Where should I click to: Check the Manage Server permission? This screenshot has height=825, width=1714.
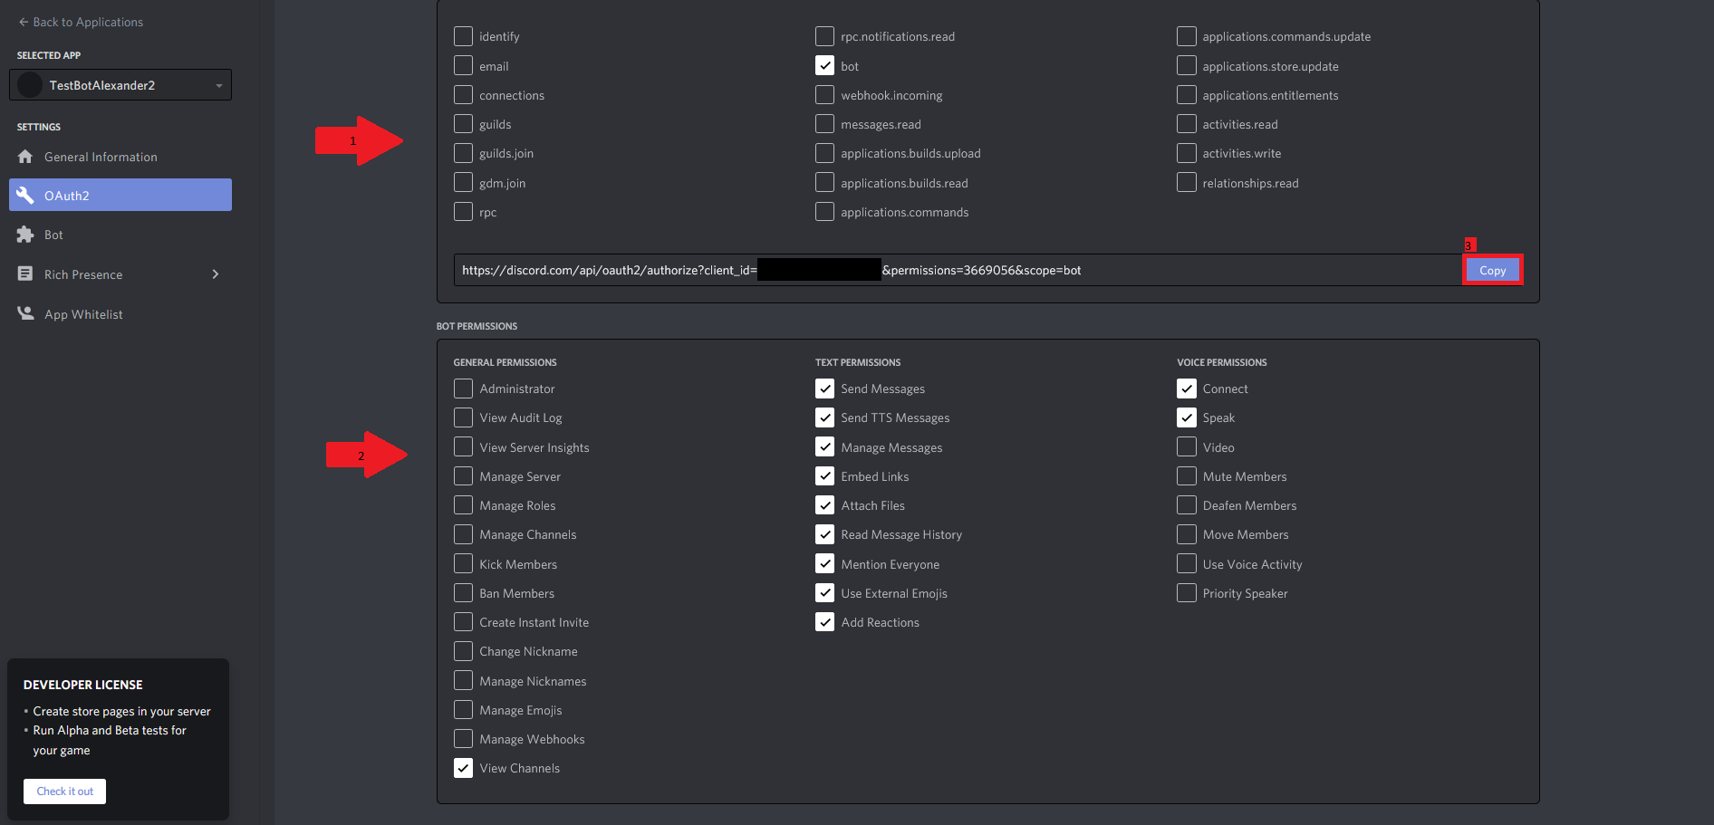pos(463,475)
